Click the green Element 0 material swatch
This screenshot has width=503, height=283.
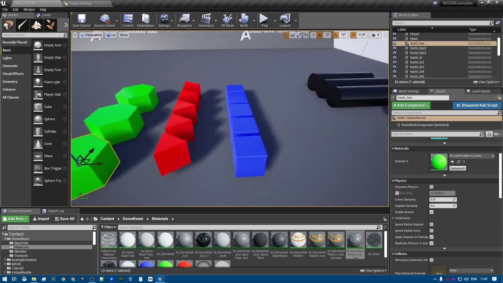click(439, 162)
